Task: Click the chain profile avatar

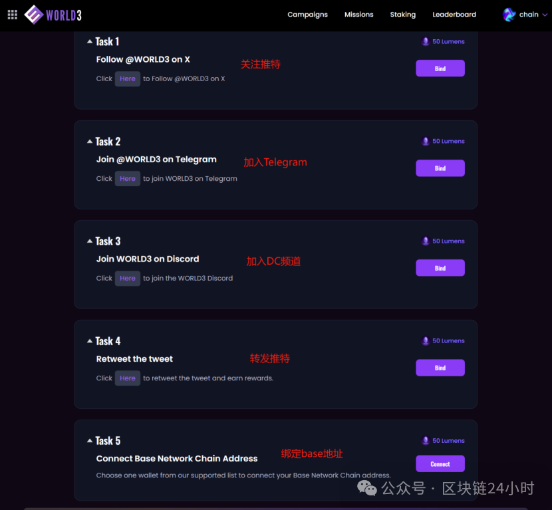Action: 509,15
